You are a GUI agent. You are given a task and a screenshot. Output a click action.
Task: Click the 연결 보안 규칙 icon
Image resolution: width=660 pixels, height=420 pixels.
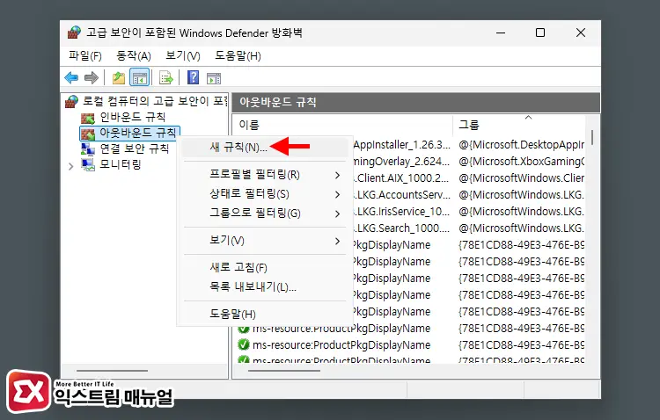87,148
